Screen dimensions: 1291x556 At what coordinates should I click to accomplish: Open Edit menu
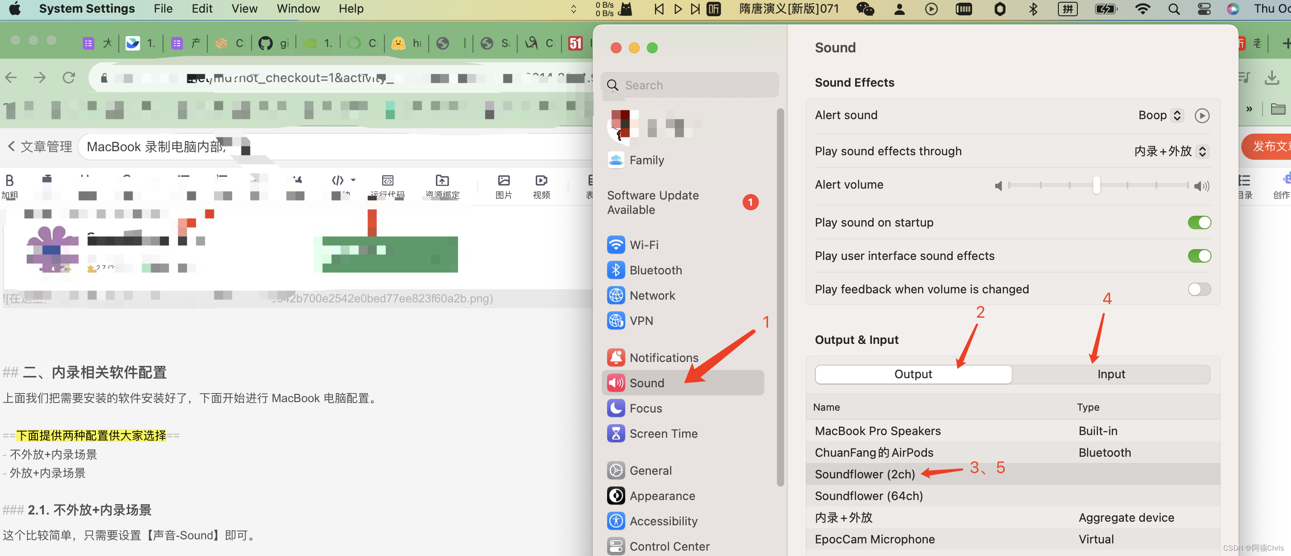point(202,9)
